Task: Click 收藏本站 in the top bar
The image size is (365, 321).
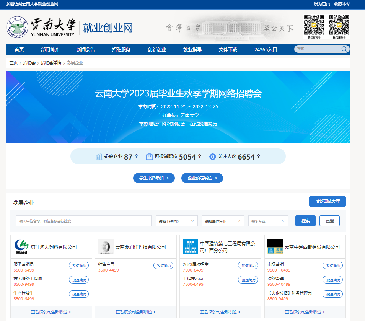Action: (342, 4)
